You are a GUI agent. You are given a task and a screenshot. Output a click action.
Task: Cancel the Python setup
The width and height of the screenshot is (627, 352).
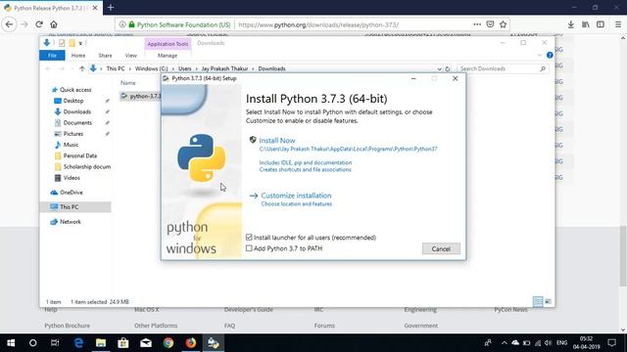(x=441, y=248)
